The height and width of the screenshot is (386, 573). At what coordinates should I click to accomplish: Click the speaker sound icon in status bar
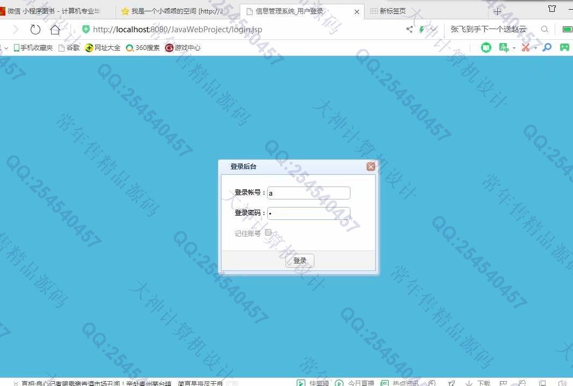pos(562,383)
